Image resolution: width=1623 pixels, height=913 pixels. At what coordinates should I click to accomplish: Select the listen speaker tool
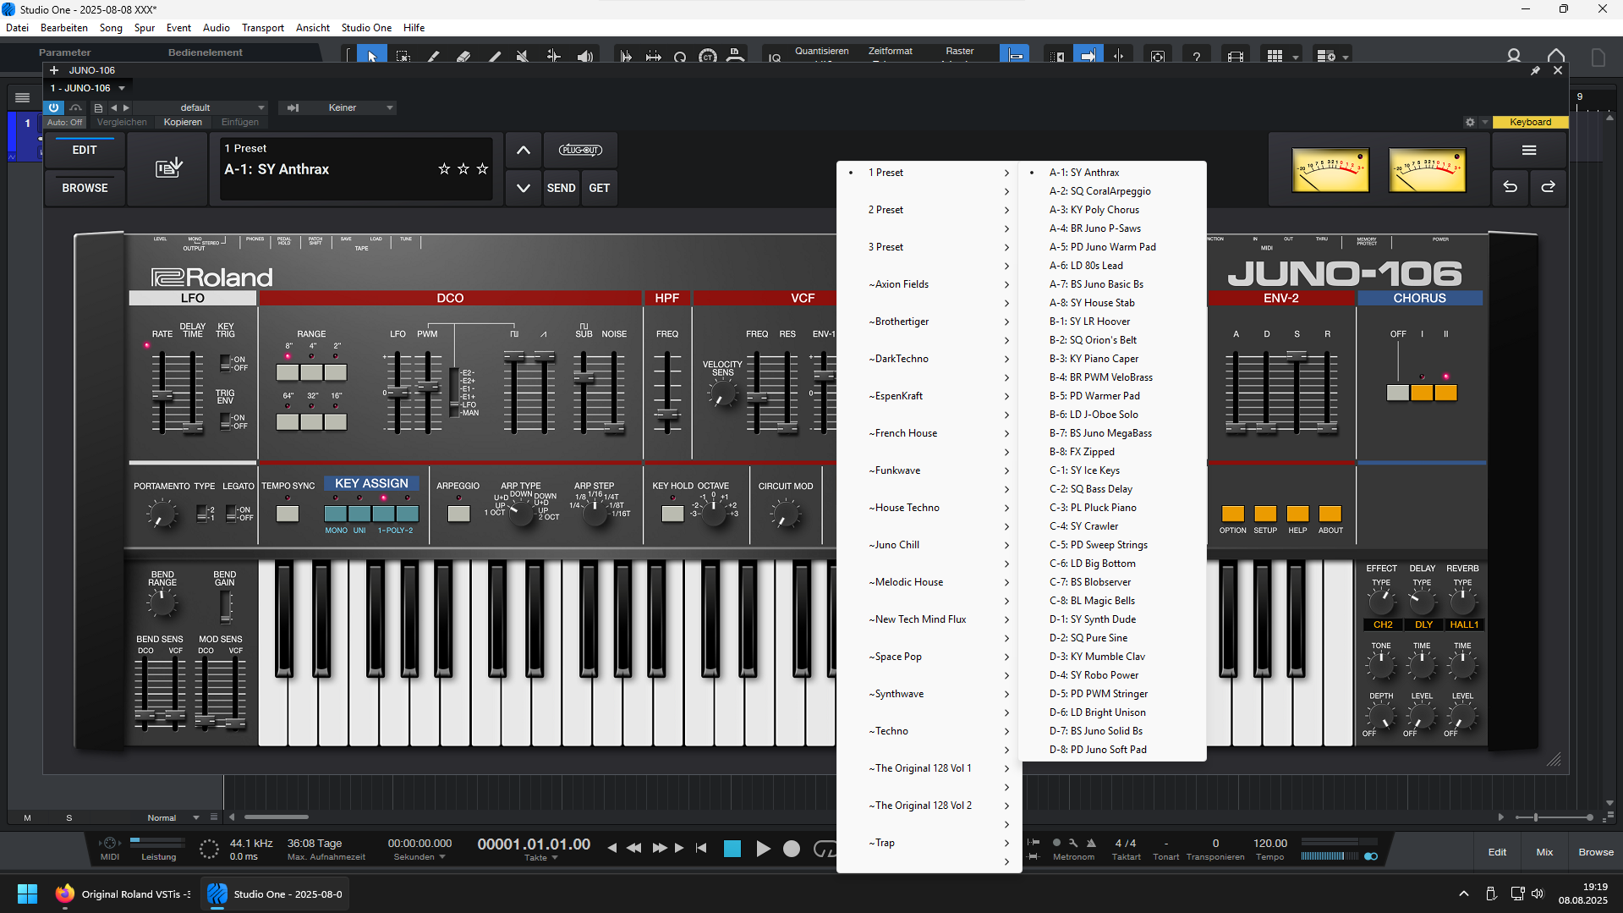point(584,56)
